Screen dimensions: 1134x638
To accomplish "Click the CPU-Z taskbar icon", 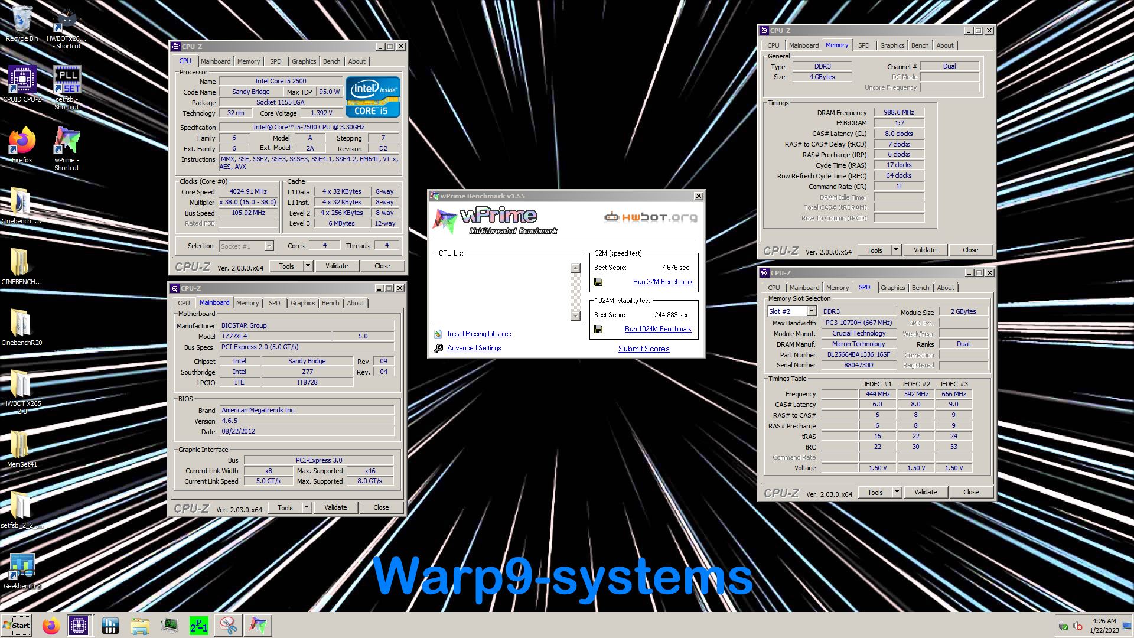I will (x=79, y=626).
